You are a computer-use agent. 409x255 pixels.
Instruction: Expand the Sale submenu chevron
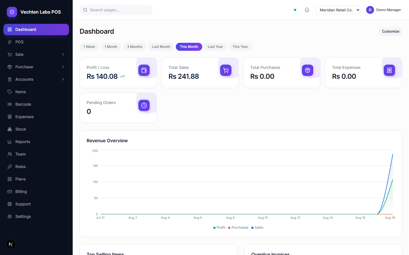coord(63,54)
